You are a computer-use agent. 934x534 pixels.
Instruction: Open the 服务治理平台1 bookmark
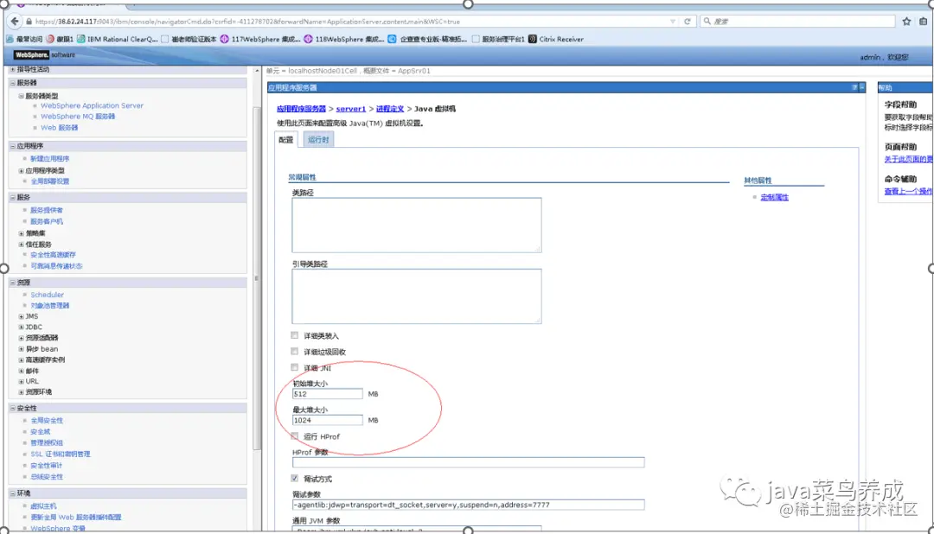[498, 39]
